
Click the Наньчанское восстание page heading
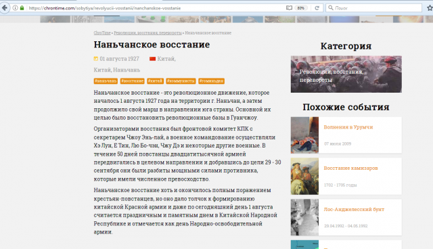pyautogui.click(x=152, y=45)
